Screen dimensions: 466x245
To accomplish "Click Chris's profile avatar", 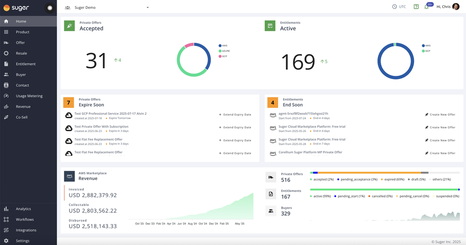I will (456, 7).
